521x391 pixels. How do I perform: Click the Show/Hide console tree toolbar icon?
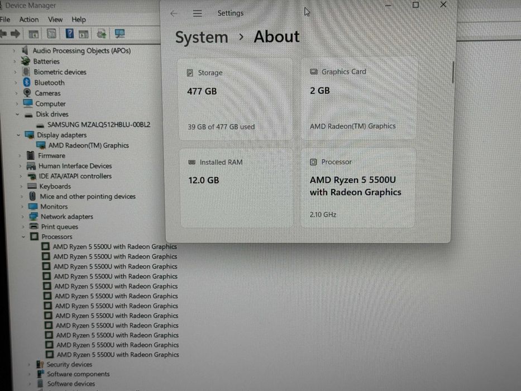34,34
